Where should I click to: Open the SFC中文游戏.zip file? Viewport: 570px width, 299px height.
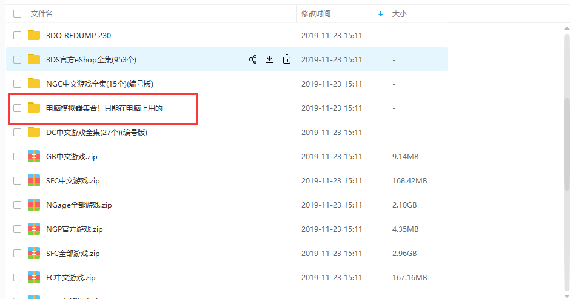point(73,181)
